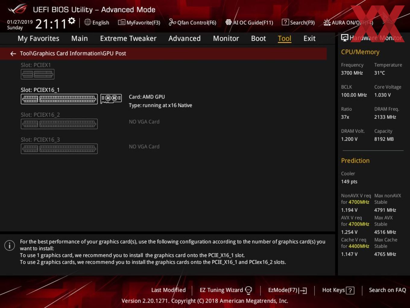Click the globe language icon
This screenshot has width=410, height=308.
pos(87,22)
